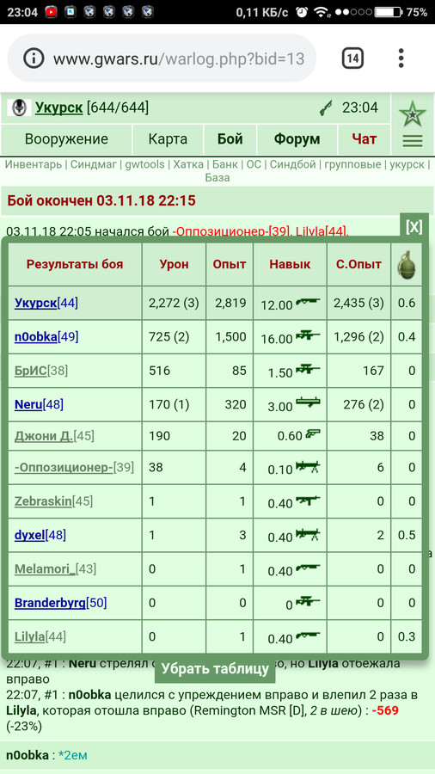Open the групповые link
Screen dimensions: 435x774
[352, 164]
